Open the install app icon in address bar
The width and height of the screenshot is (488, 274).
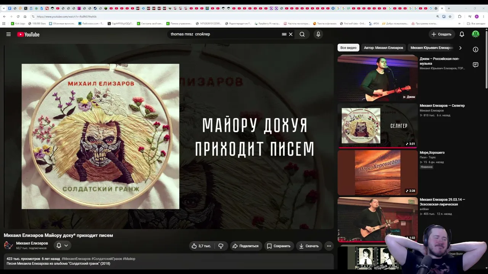click(x=444, y=16)
